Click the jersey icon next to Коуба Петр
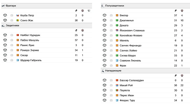 [5, 16]
